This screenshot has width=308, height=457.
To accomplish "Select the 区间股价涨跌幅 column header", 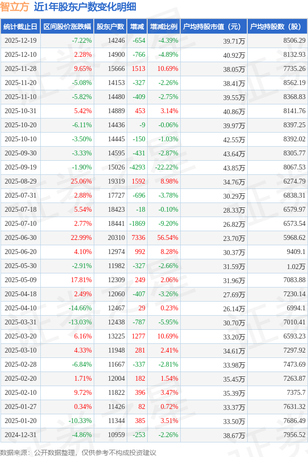I will [67, 27].
